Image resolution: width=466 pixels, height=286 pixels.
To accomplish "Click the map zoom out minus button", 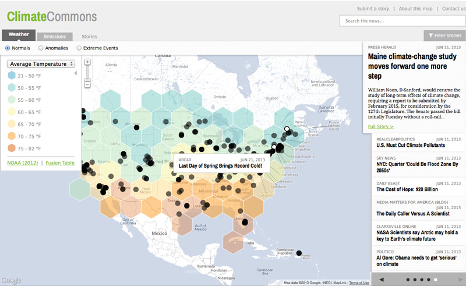I will pyautogui.click(x=87, y=85).
